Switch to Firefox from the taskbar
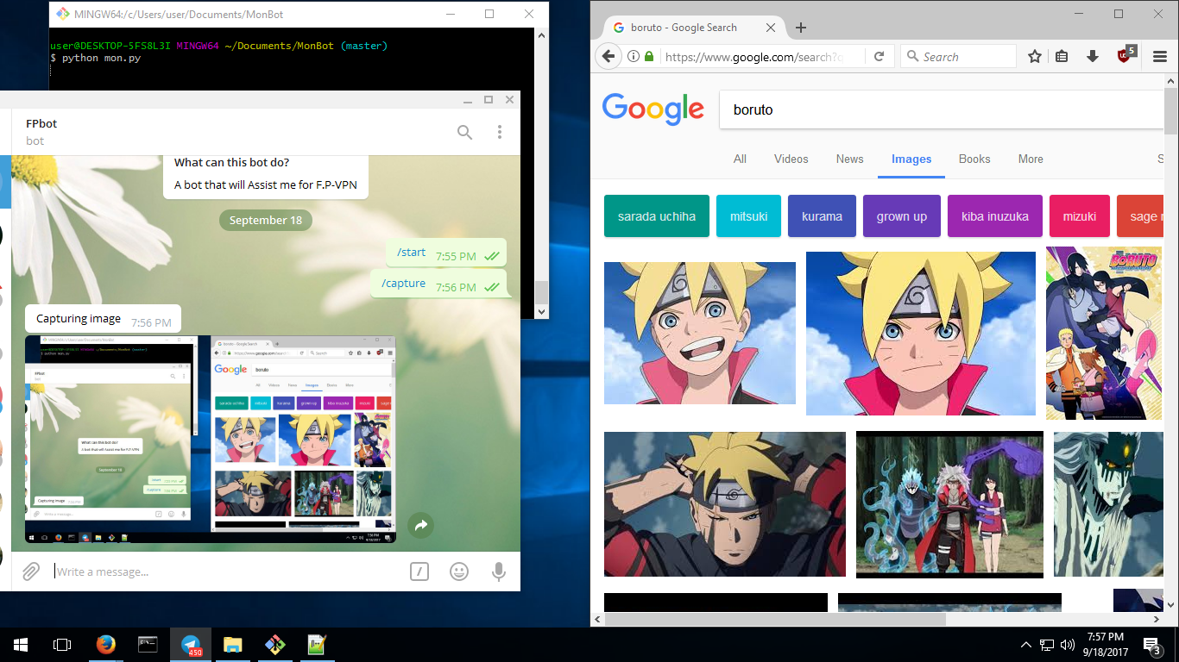This screenshot has height=662, width=1179. coord(105,645)
